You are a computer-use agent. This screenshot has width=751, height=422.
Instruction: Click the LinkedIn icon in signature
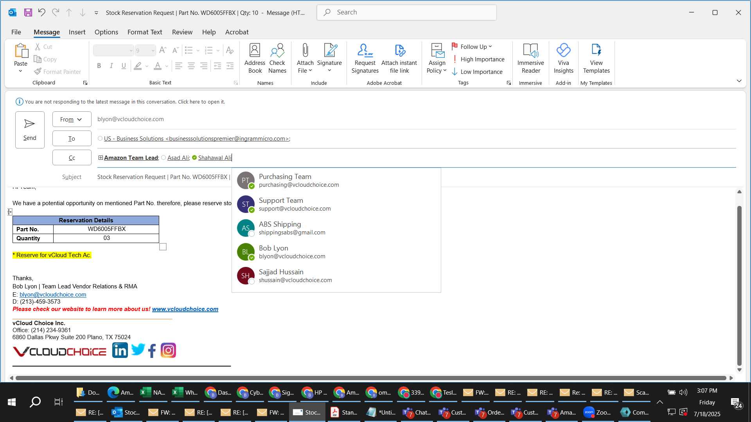point(120,350)
